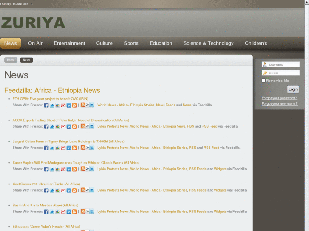Open Bashir And Kiir to Meet article
309x231 pixels.
pos(45,205)
